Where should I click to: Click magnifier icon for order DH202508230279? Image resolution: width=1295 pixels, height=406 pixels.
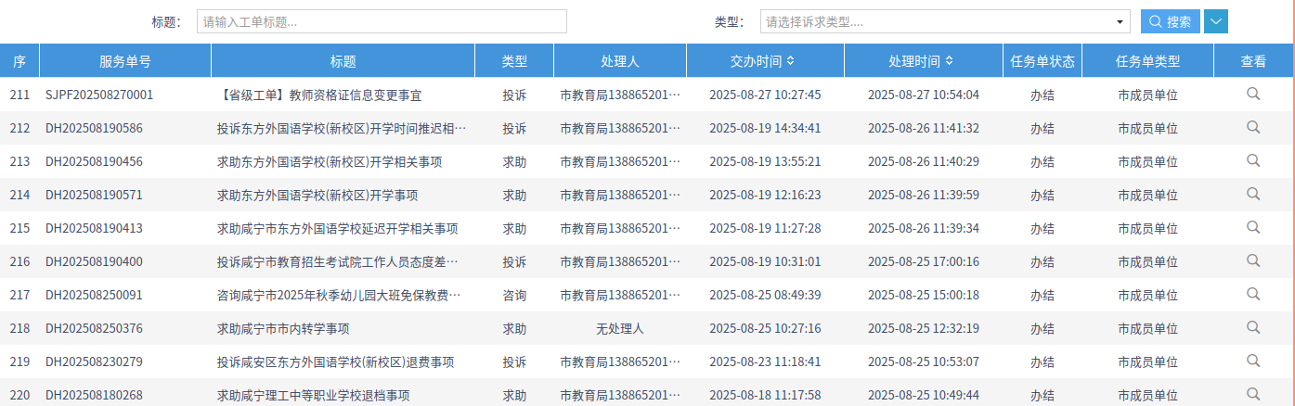coord(1253,361)
